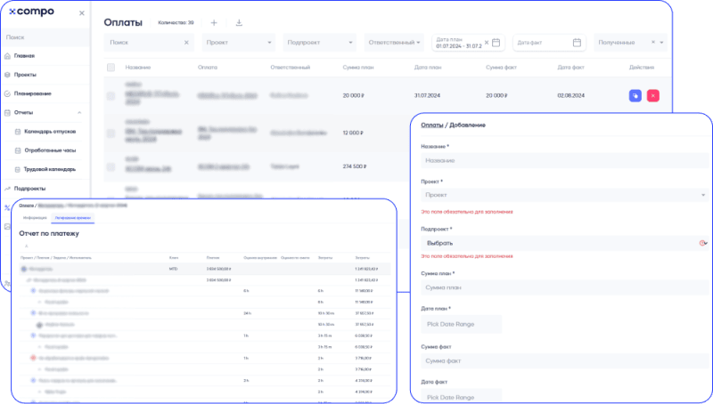
Task: Click the Отчеты calendar icon in the sidebar
Action: point(7,113)
